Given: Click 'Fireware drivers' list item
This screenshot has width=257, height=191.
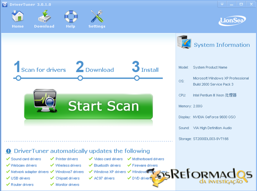Looking at the screenshot, I should (145, 165).
